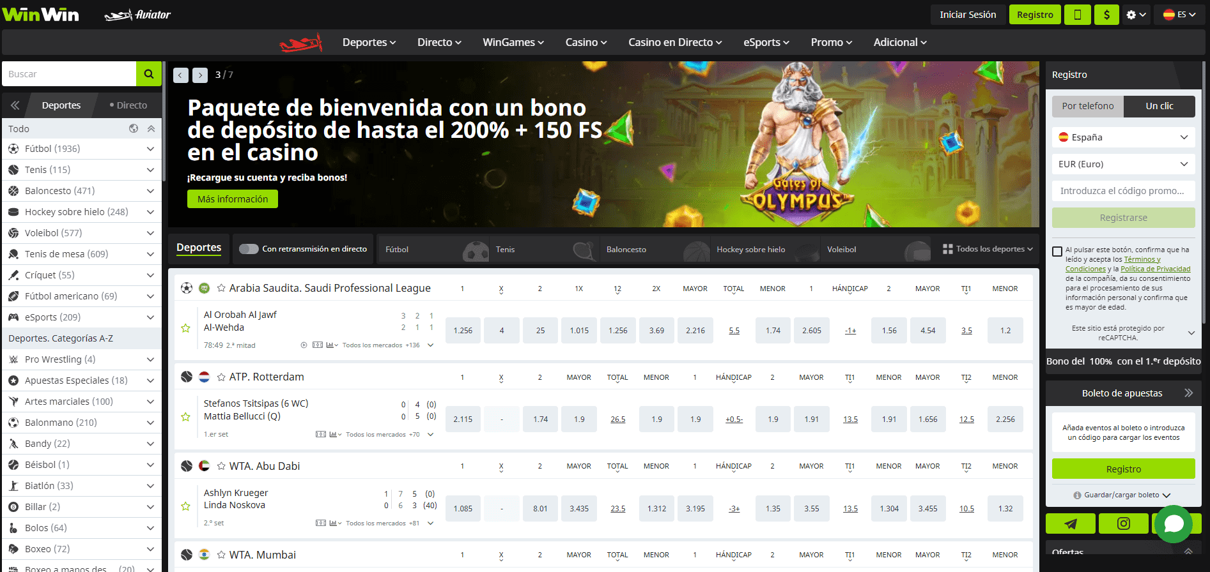Screen dimensions: 1210x572
Task: Select odds 2.115 for Tsitsipas win
Action: click(x=463, y=419)
